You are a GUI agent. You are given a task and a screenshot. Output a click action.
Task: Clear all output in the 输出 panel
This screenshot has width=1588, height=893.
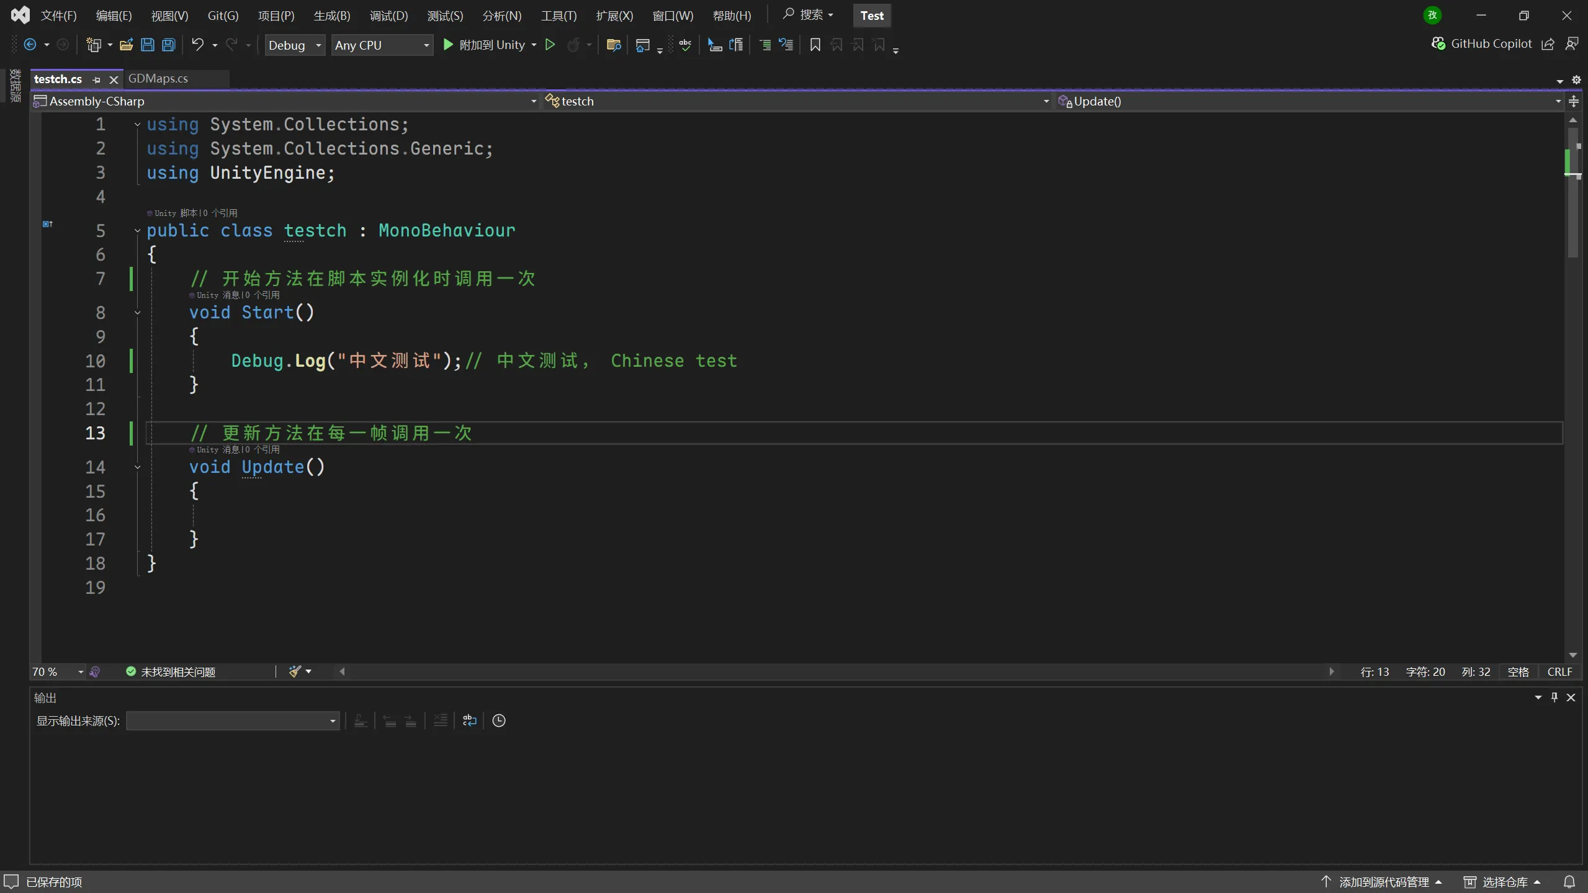click(x=439, y=720)
